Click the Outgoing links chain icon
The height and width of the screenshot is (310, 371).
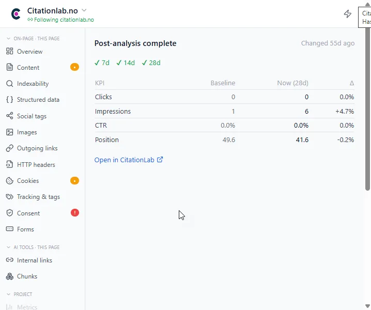tap(9, 148)
